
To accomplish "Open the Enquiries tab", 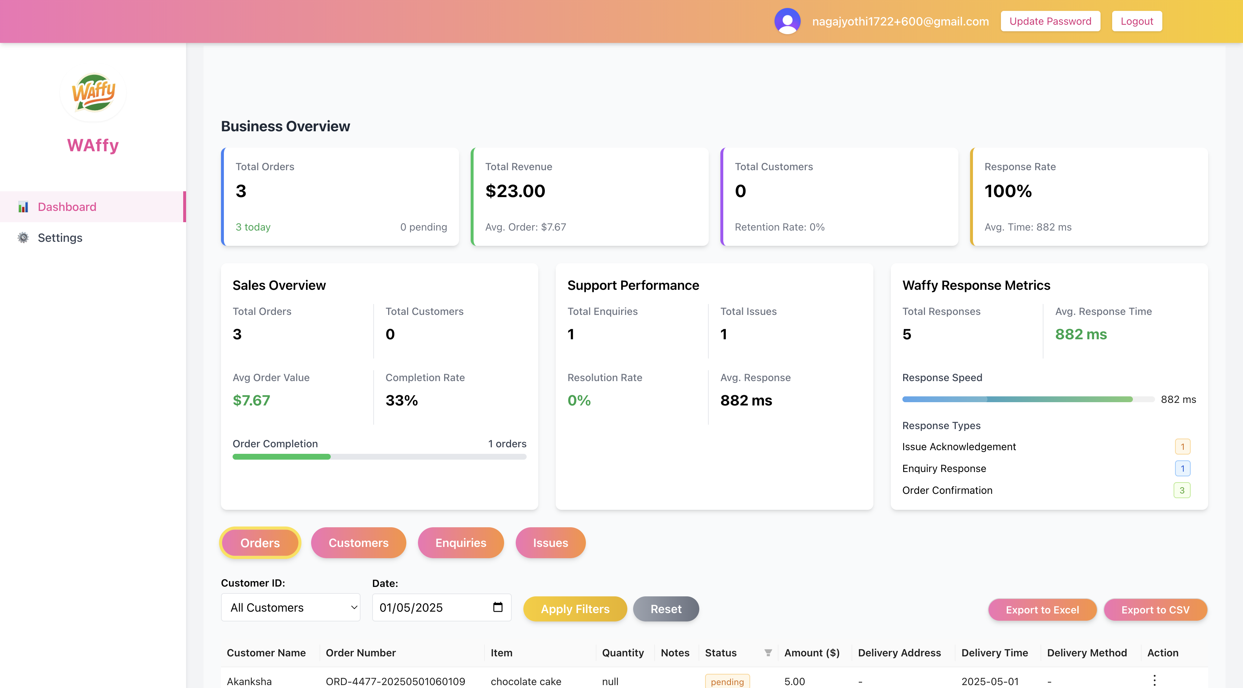I will [x=460, y=543].
